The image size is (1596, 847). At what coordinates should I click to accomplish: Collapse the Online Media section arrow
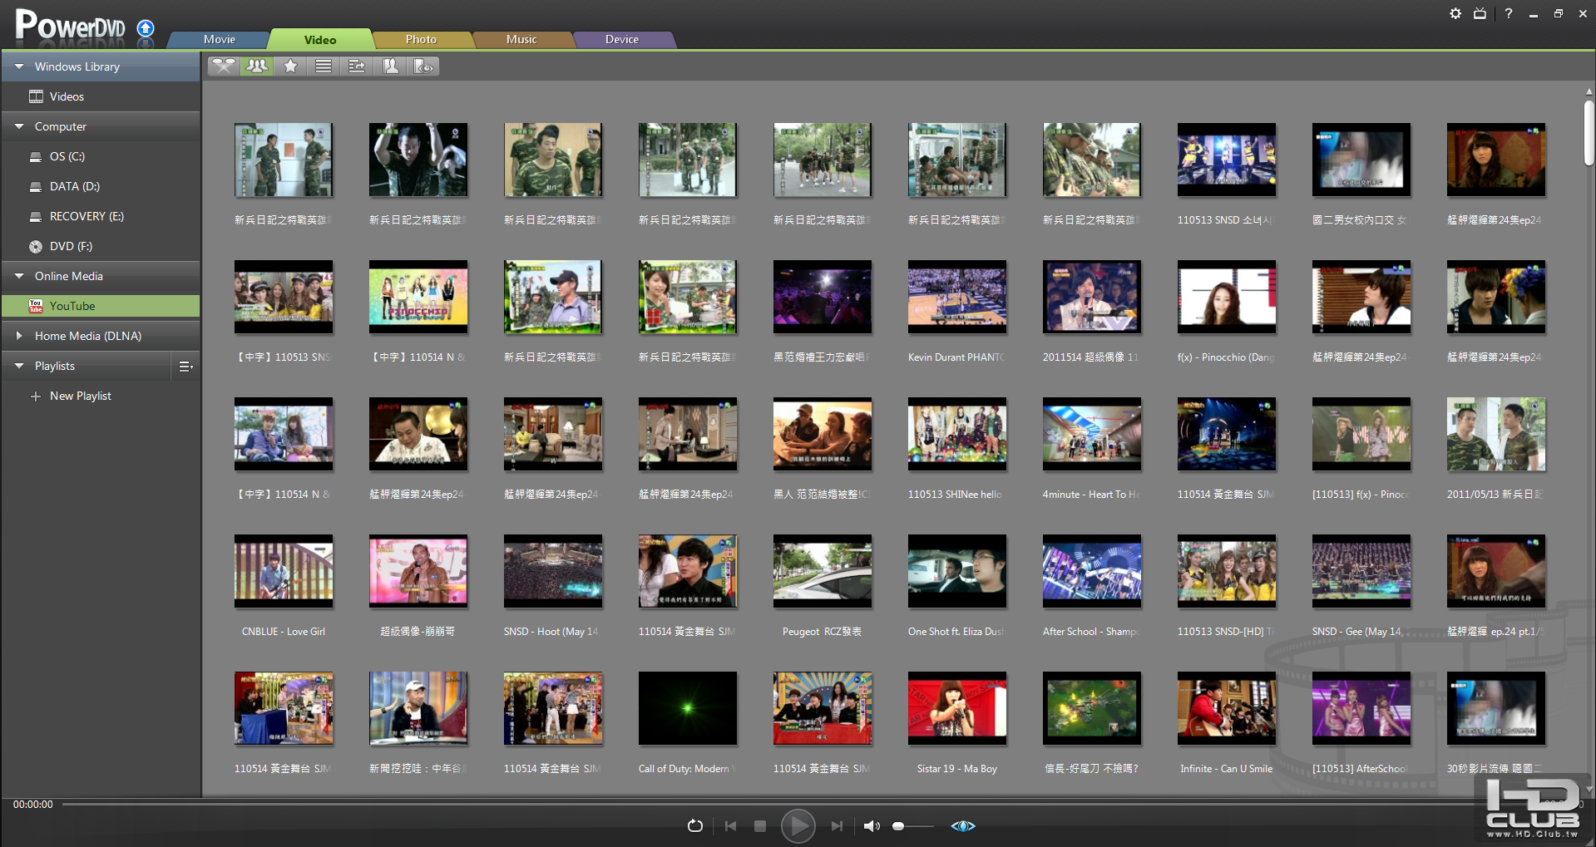19,276
